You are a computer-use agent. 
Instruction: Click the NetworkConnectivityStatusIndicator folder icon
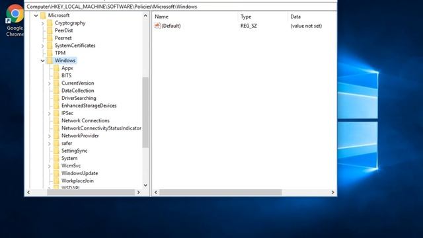(56, 128)
